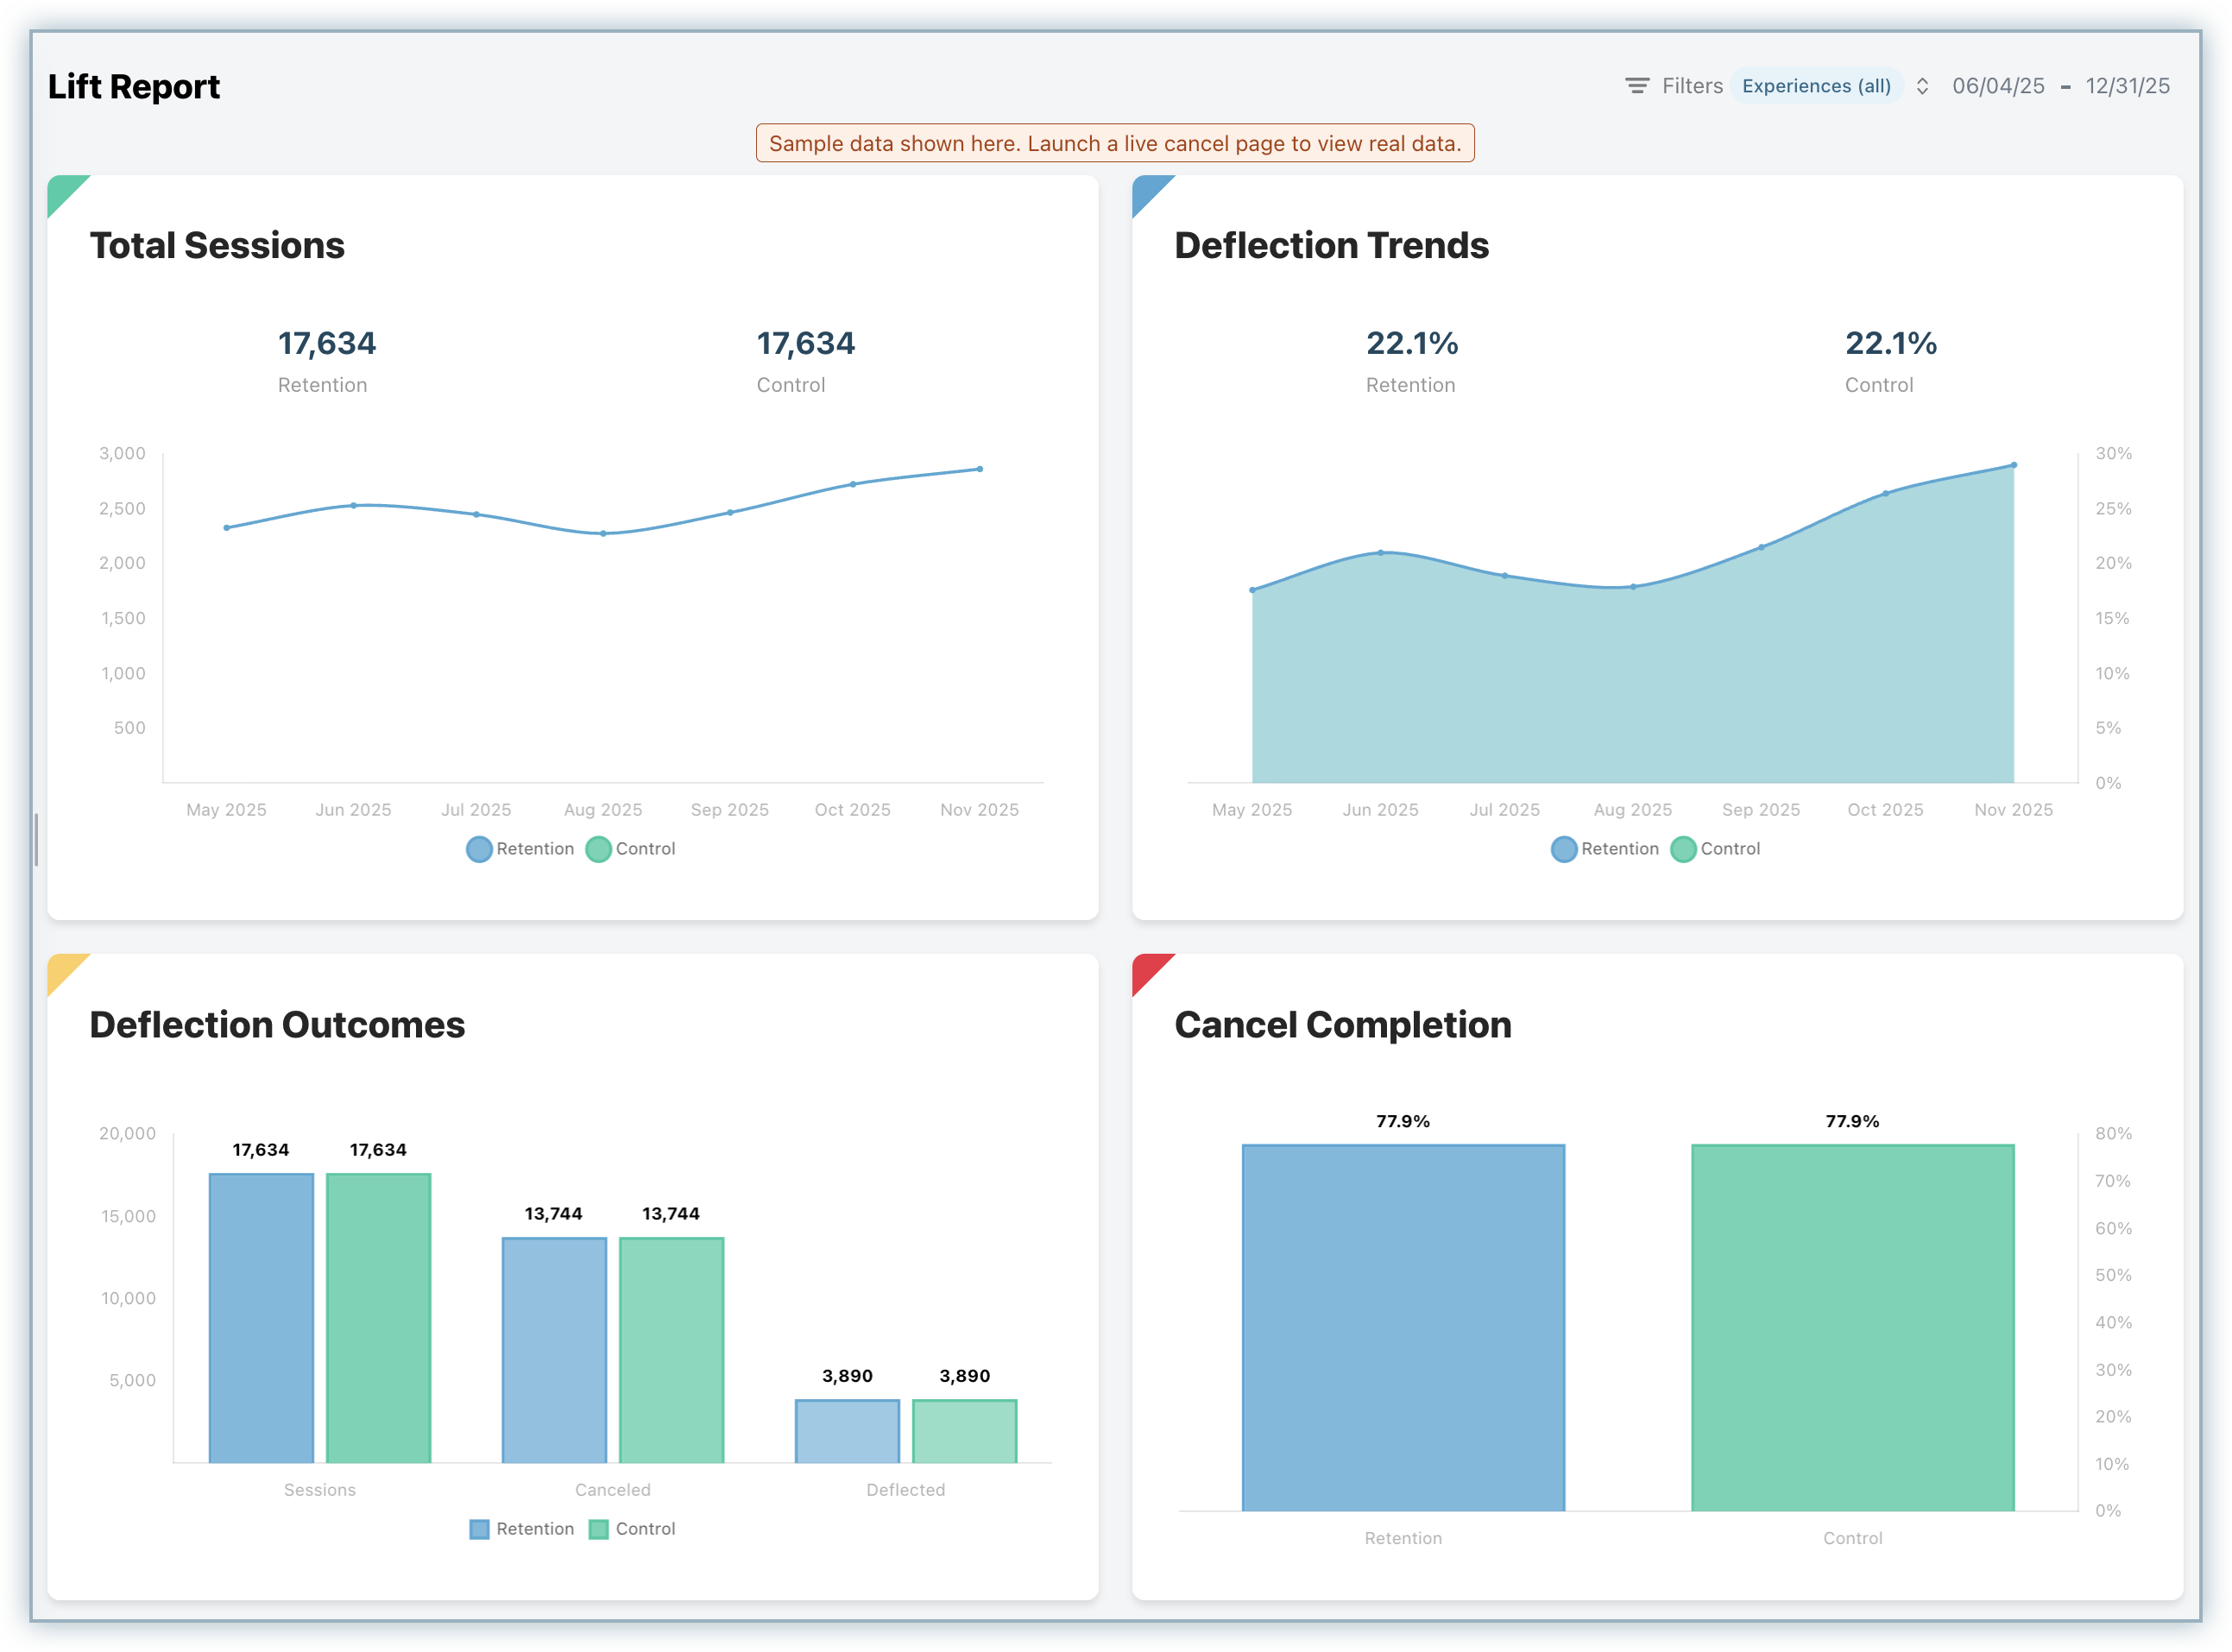Click the Nov 2025 data point in Total Sessions
The image size is (2232, 1652).
tap(979, 469)
